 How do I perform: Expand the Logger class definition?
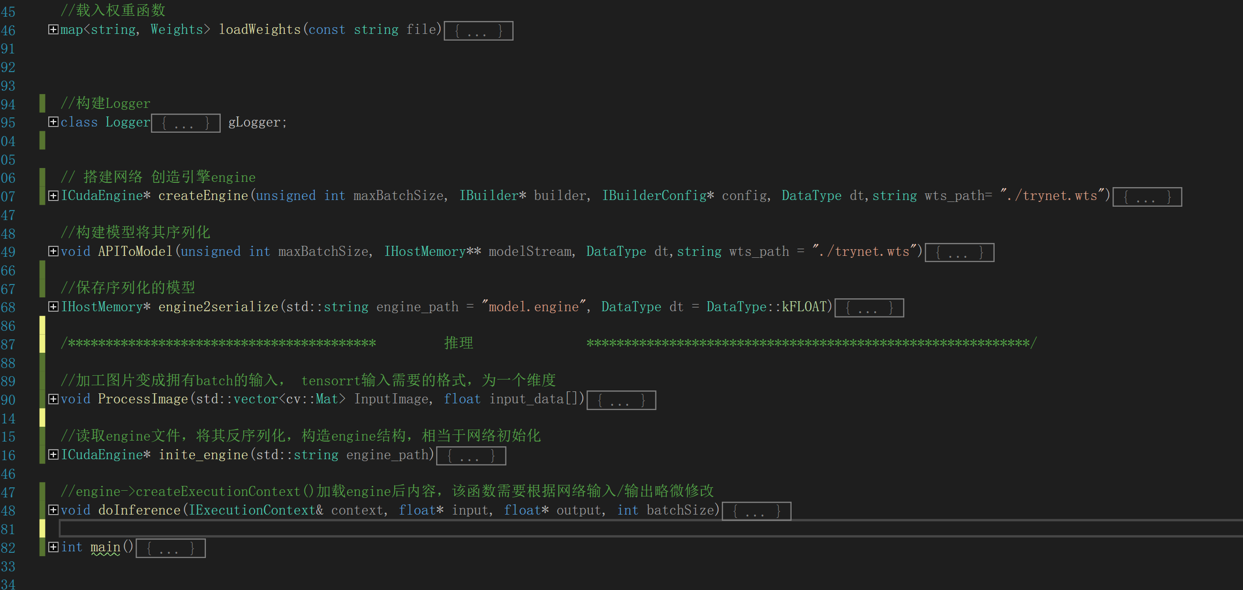coord(54,122)
